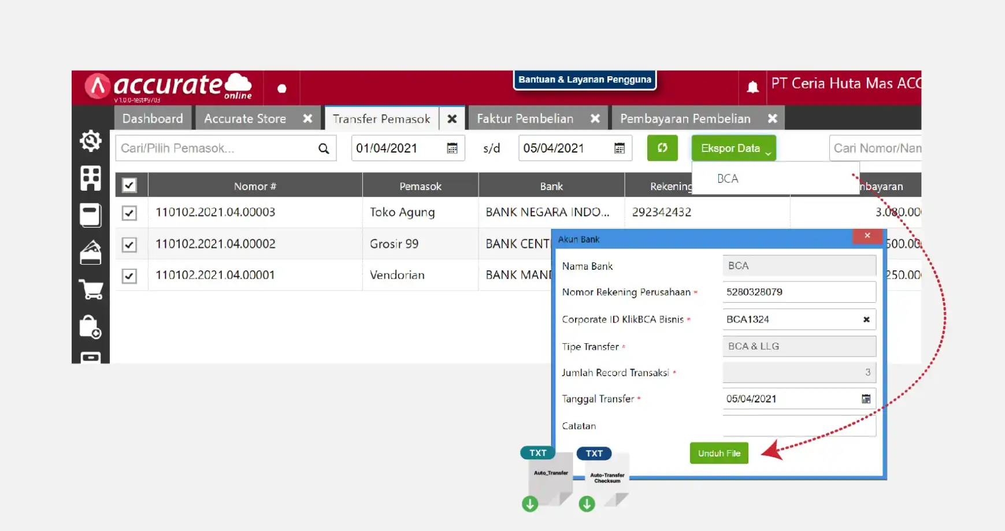This screenshot has height=531, width=1005.
Task: Close the Pembayaran Pembelian tab
Action: 773,118
